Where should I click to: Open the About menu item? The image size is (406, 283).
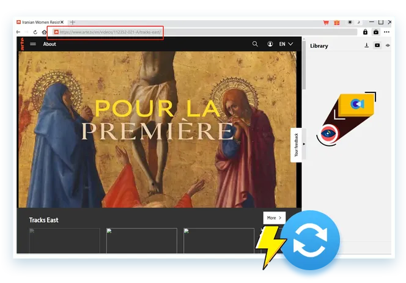pyautogui.click(x=50, y=44)
